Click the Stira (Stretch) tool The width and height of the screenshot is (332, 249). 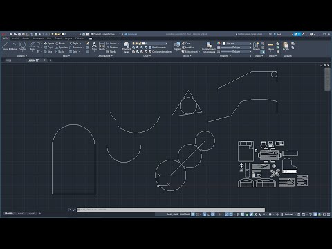[x=48, y=52]
